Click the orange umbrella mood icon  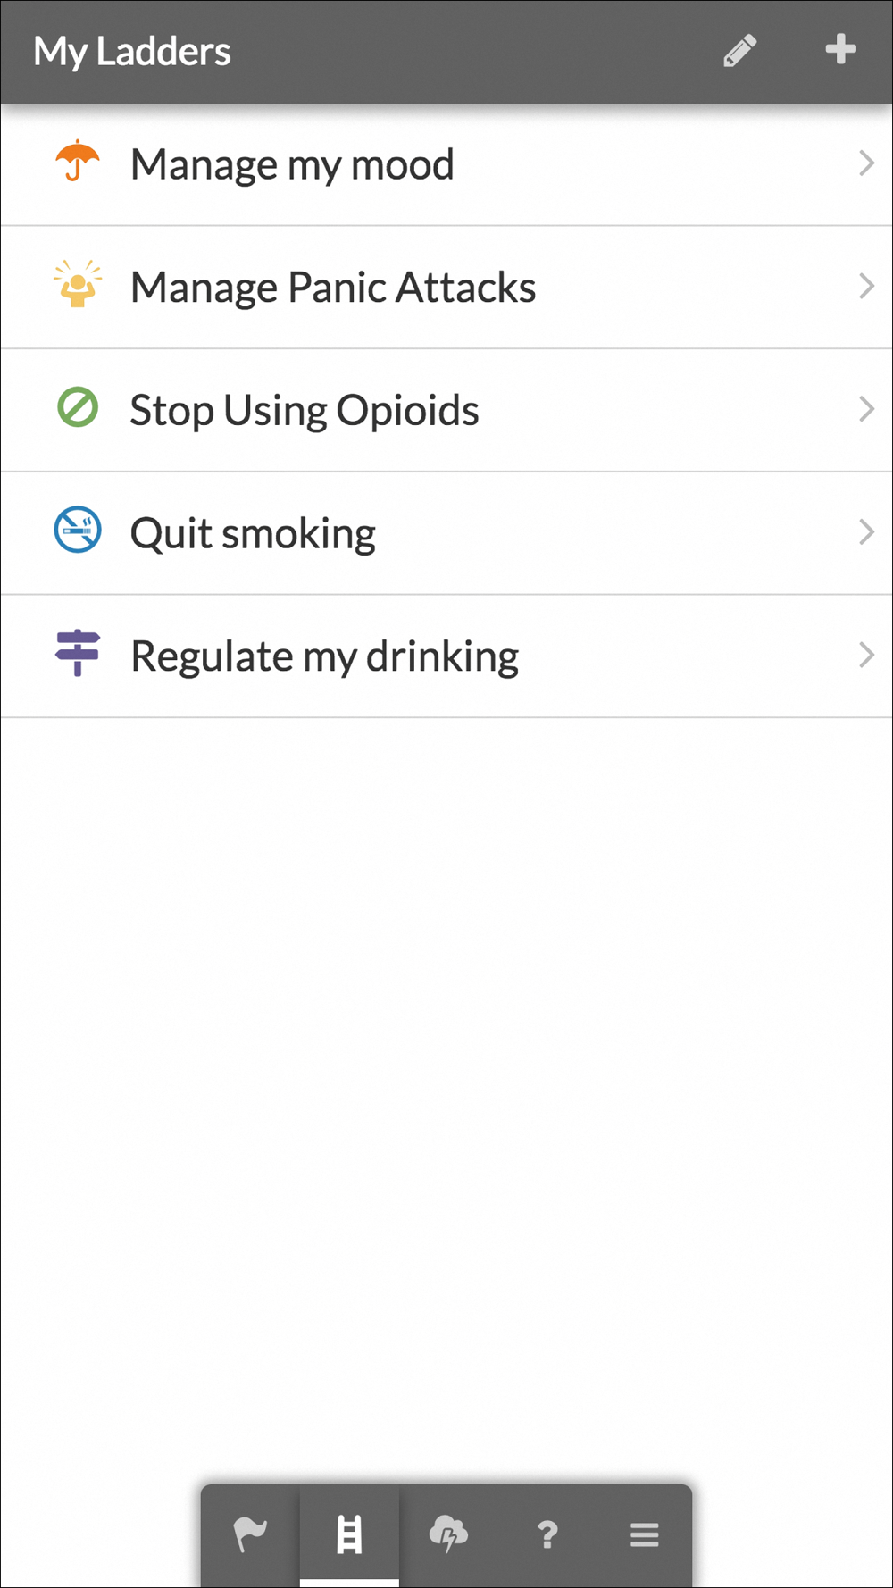coord(78,162)
